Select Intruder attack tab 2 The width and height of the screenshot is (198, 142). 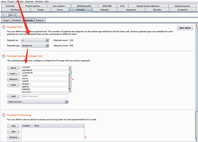[11, 15]
